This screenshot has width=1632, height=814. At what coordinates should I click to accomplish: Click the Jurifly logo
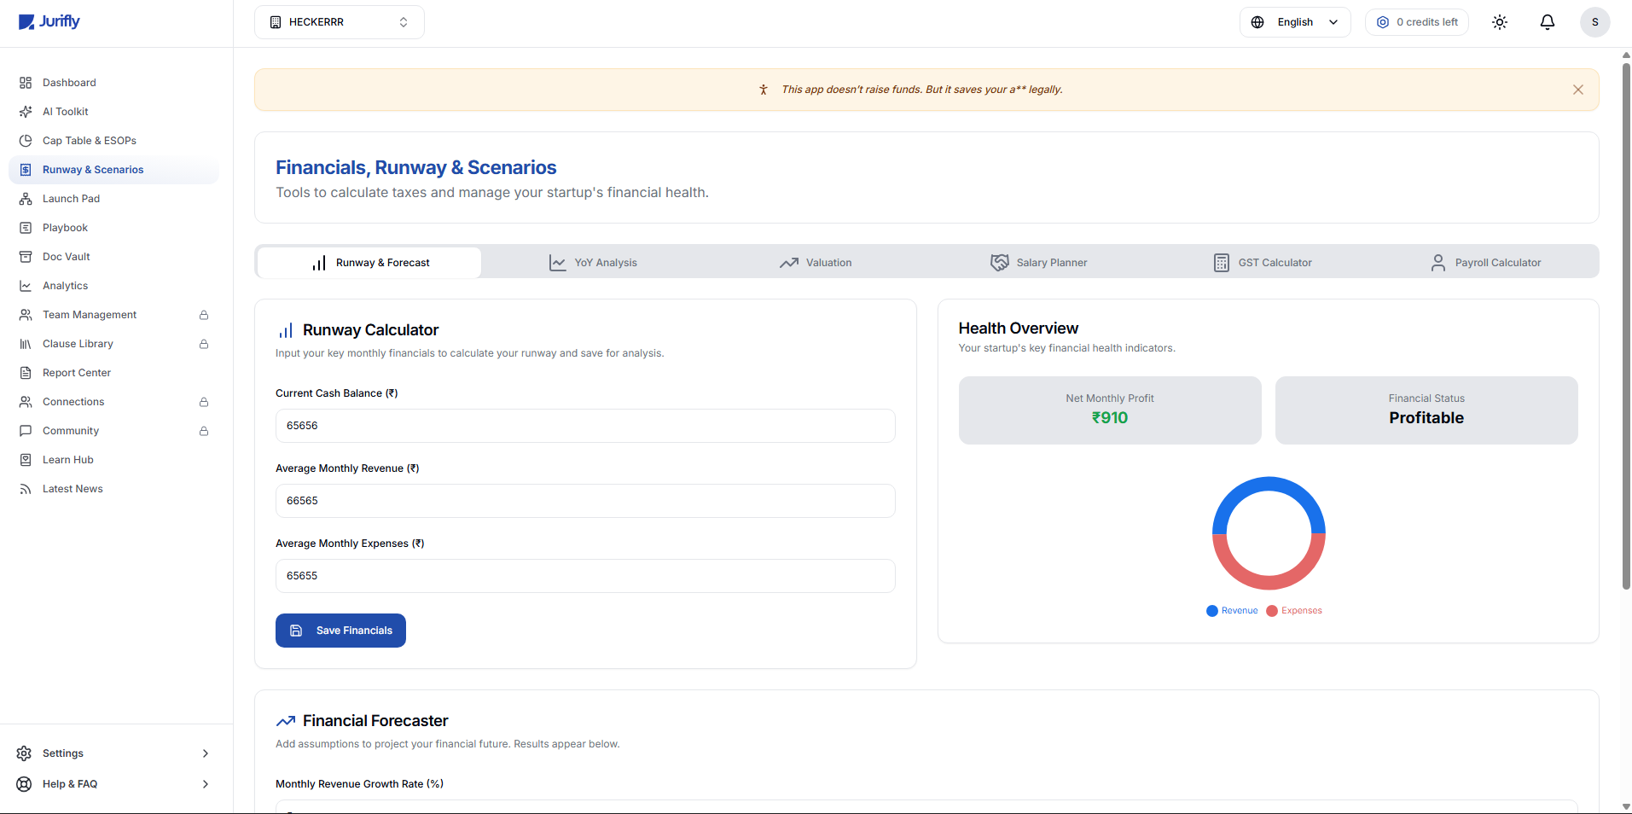[49, 22]
